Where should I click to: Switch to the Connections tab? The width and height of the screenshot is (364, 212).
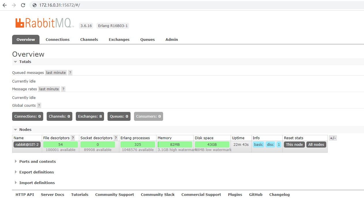(57, 39)
